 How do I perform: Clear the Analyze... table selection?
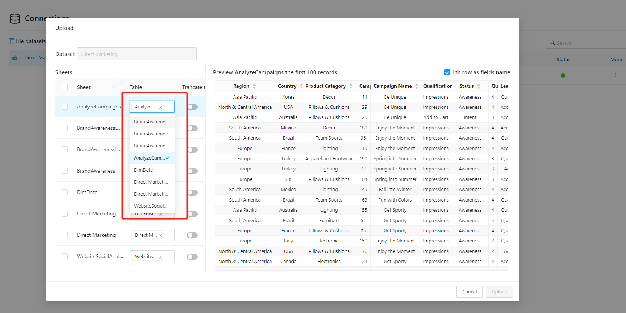point(161,107)
